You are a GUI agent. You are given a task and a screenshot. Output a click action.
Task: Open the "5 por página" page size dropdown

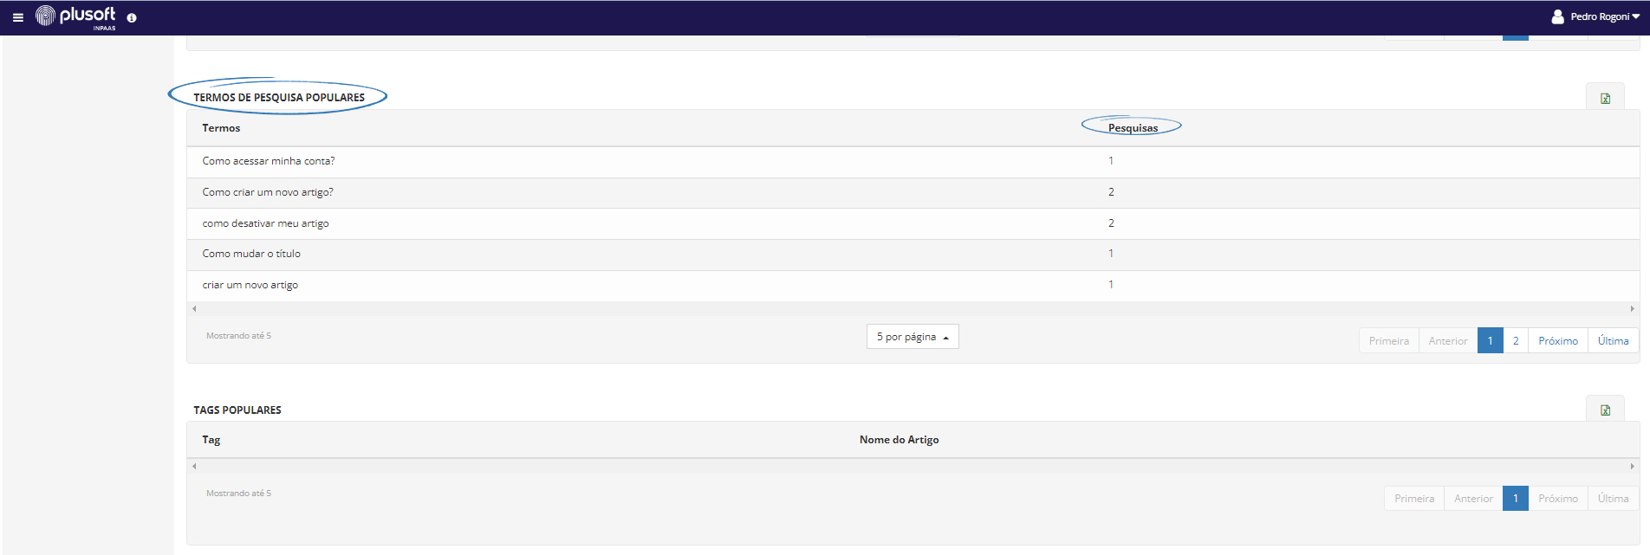coord(913,337)
